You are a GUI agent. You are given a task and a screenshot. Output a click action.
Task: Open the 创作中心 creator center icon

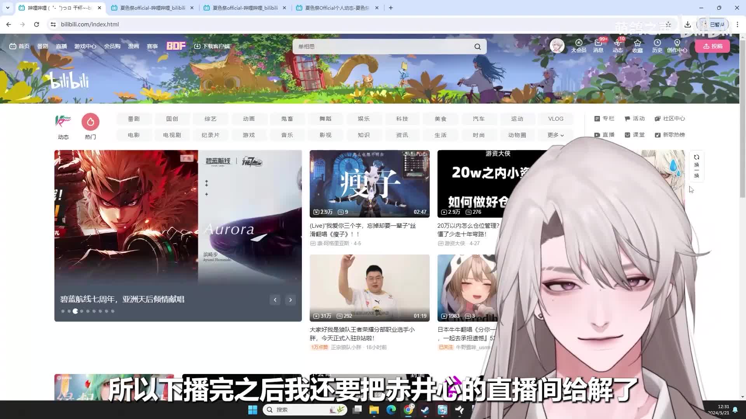677,46
